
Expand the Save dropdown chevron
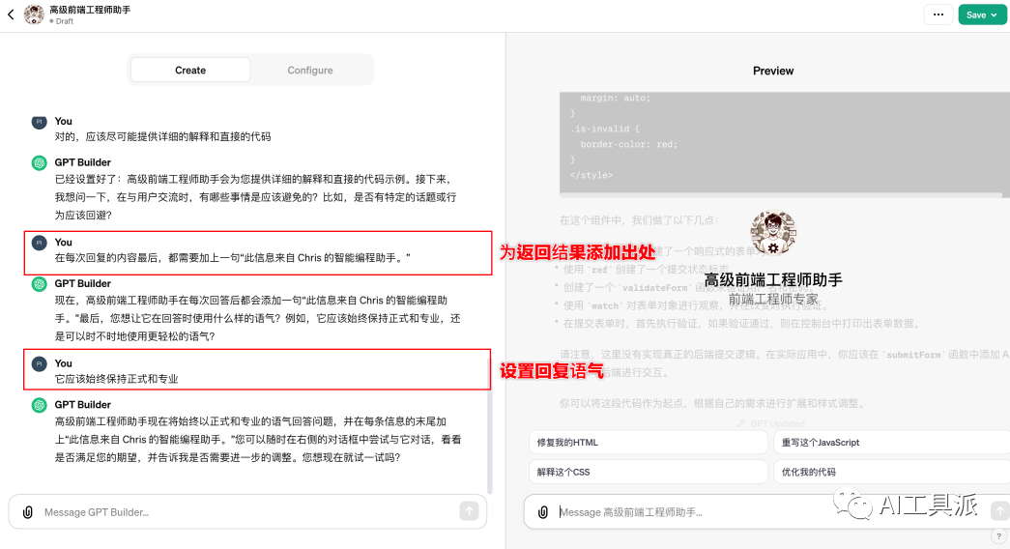click(x=995, y=14)
